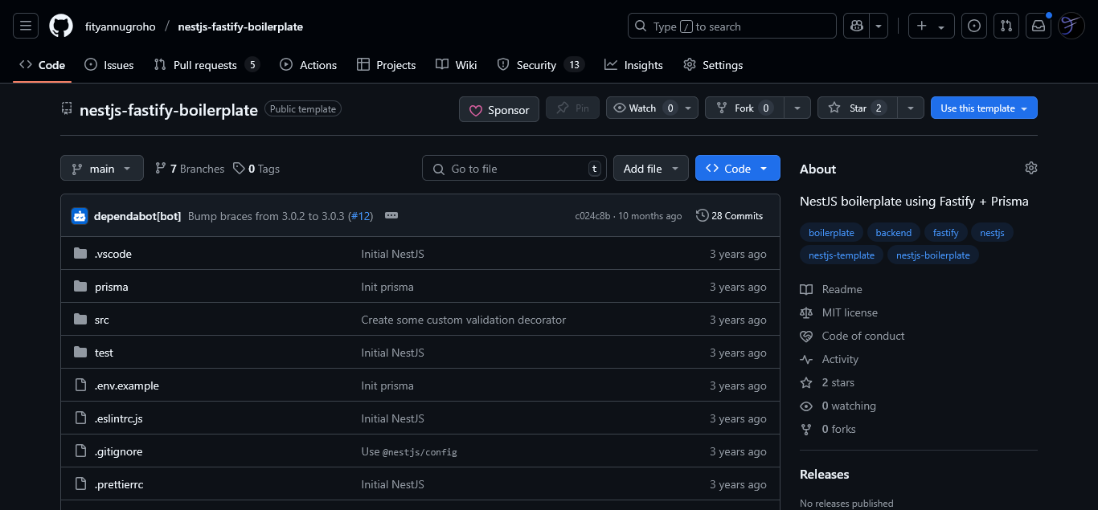The width and height of the screenshot is (1098, 510).
Task: Focus the Type / to search box
Action: [731, 26]
